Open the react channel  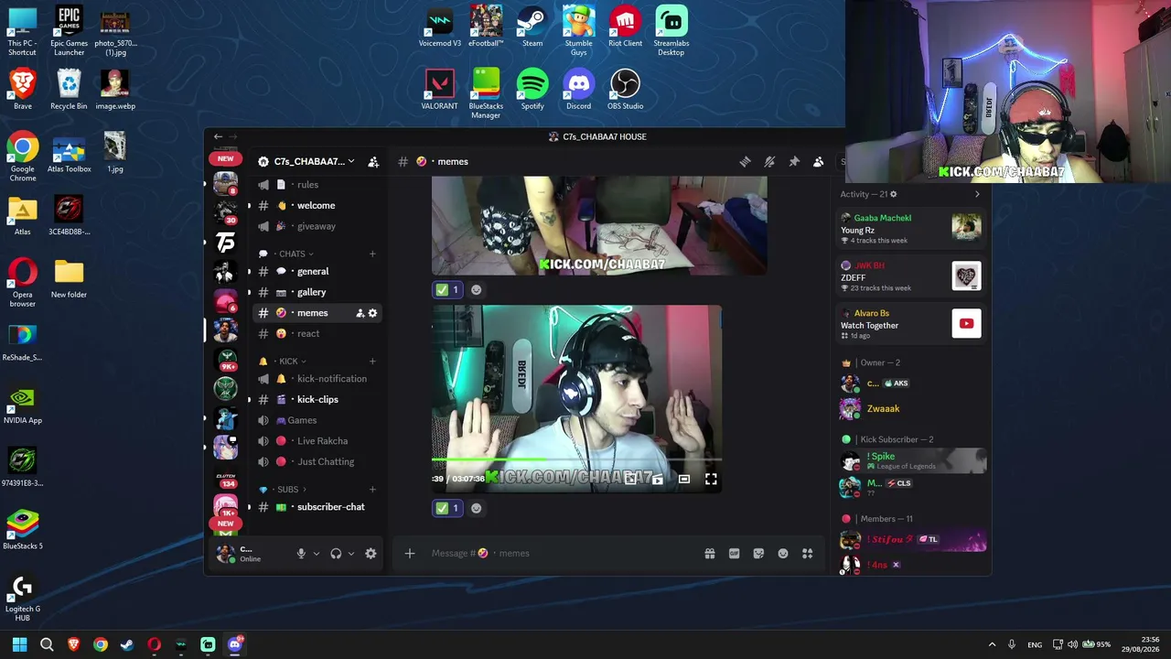[317, 334]
